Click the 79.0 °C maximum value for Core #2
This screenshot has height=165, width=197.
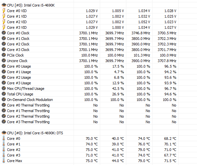click(x=144, y=150)
